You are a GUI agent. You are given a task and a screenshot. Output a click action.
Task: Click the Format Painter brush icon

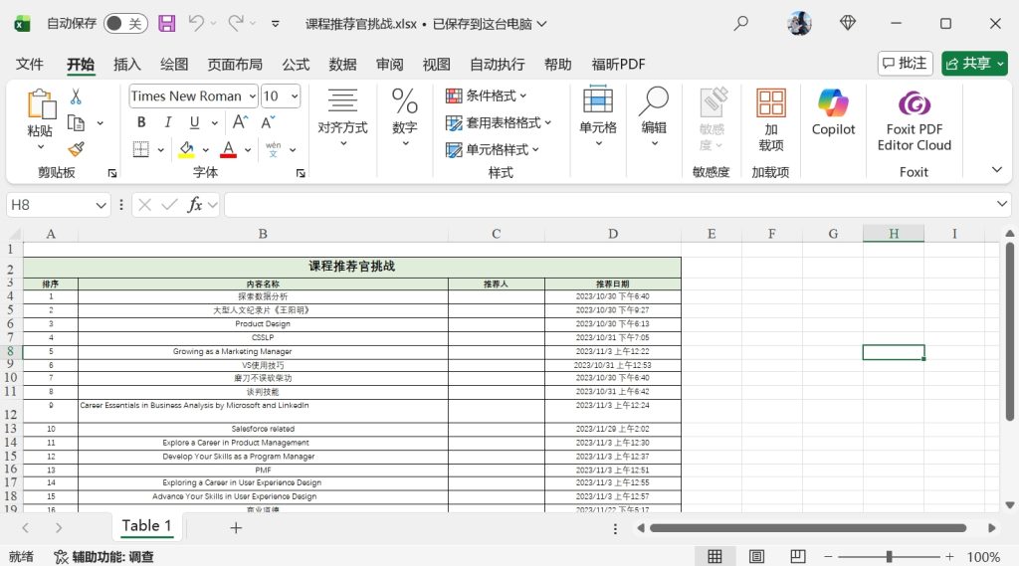coord(77,149)
